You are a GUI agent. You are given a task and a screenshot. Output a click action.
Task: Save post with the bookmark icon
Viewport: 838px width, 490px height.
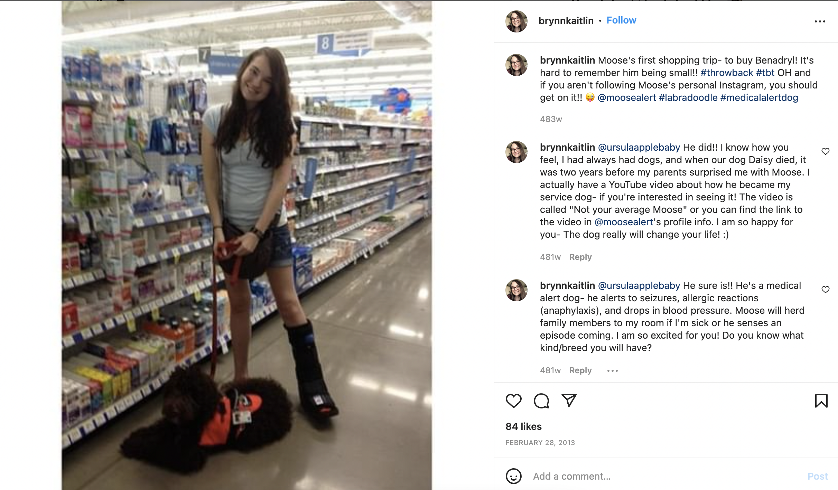(821, 401)
